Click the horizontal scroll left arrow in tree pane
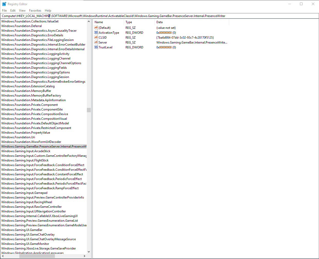Image resolution: width=319 pixels, height=259 pixels. point(3,256)
